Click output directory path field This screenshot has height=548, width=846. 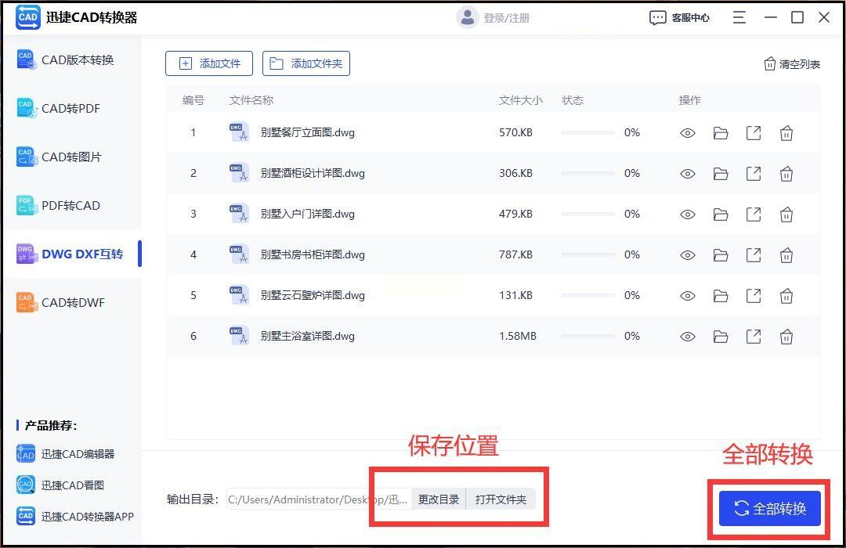318,499
